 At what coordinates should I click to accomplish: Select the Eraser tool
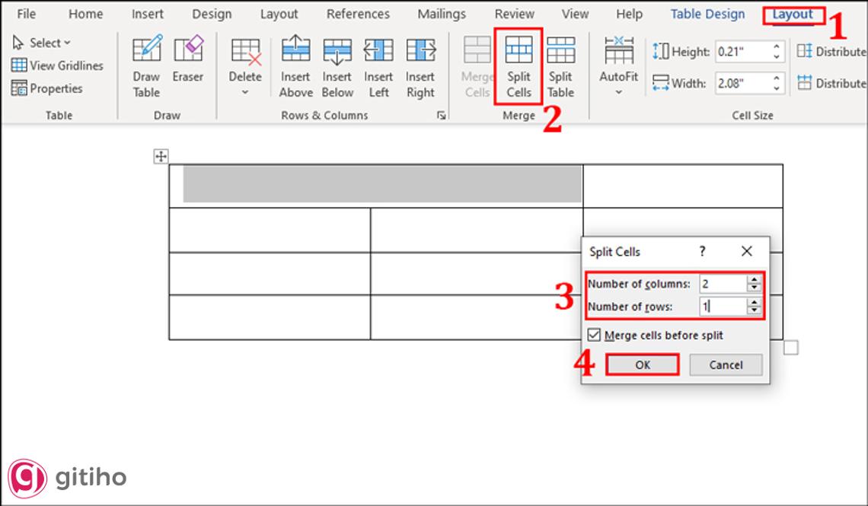pyautogui.click(x=188, y=59)
